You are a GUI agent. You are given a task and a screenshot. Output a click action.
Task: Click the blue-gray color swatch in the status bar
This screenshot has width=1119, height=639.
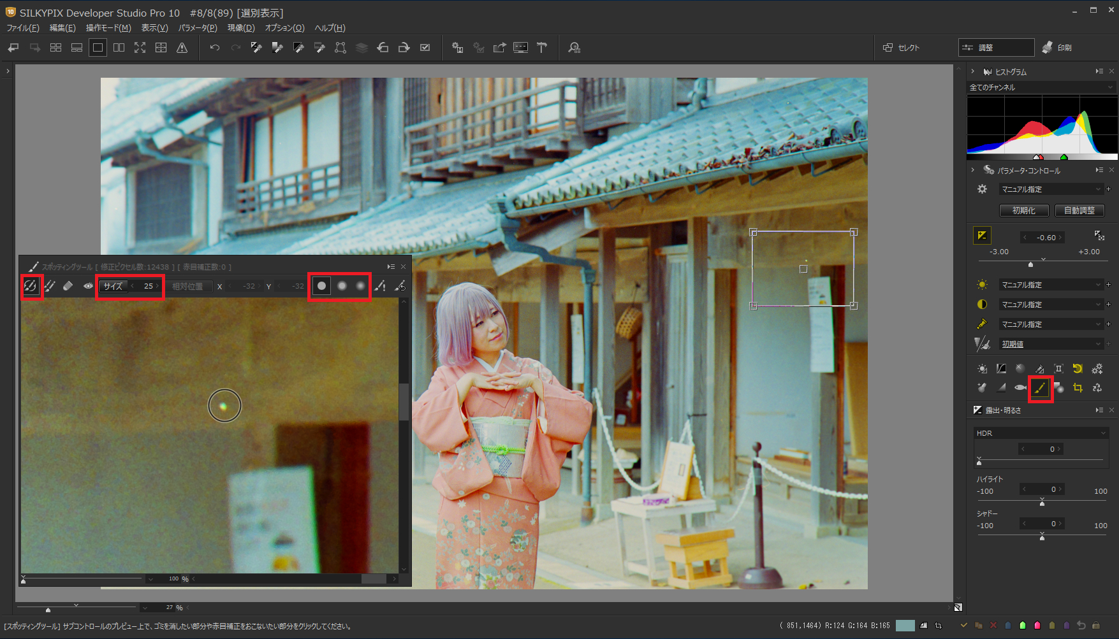[905, 626]
